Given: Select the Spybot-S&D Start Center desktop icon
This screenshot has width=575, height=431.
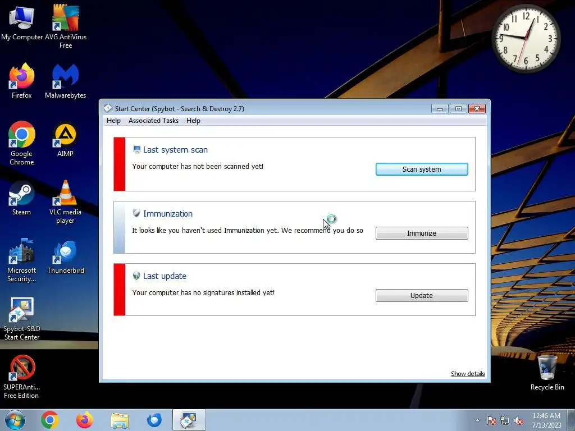Looking at the screenshot, I should (x=22, y=318).
